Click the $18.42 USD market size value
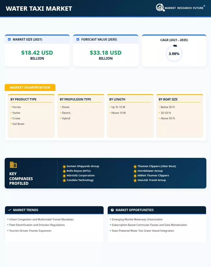211x267 pixels. pyautogui.click(x=37, y=53)
